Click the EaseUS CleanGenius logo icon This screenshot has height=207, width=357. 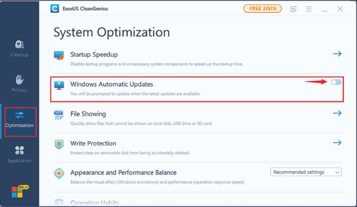pos(55,8)
